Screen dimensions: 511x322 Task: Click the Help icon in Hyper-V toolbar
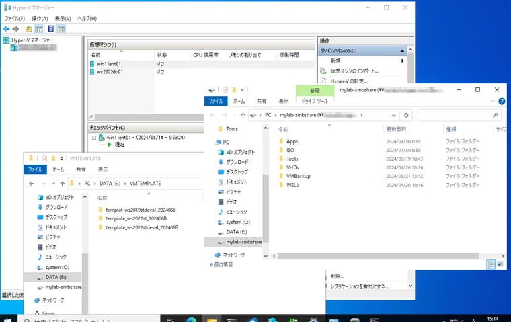(x=51, y=29)
